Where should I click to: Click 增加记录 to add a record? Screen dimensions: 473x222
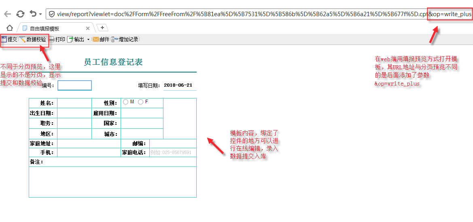coord(125,39)
